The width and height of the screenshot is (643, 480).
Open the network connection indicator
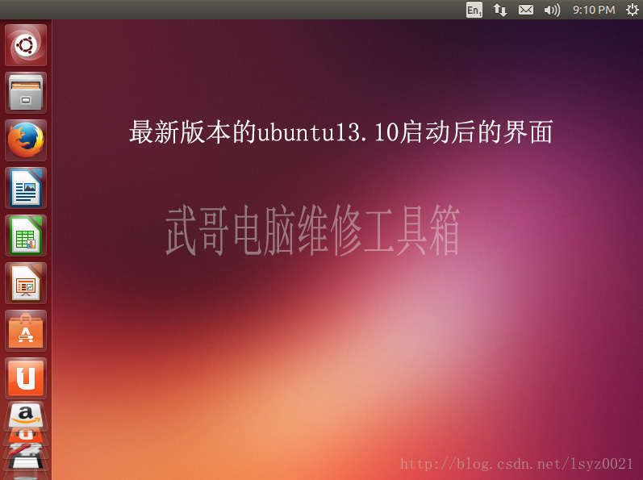coord(500,10)
